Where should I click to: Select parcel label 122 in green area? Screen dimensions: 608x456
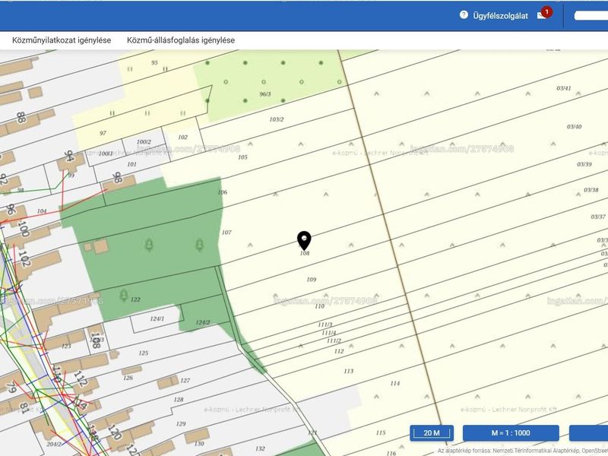tap(135, 299)
